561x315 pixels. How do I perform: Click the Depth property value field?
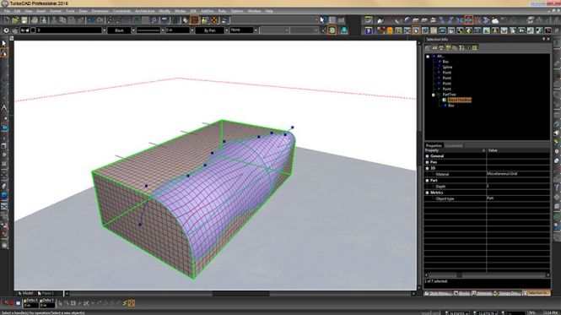(518, 187)
